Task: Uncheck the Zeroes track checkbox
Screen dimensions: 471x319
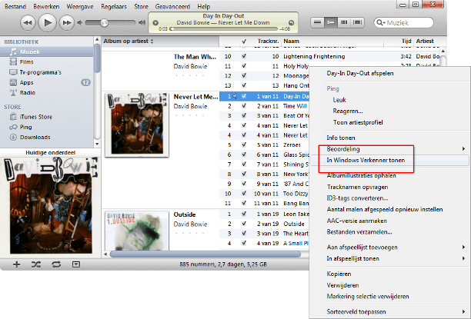Action: (244, 145)
